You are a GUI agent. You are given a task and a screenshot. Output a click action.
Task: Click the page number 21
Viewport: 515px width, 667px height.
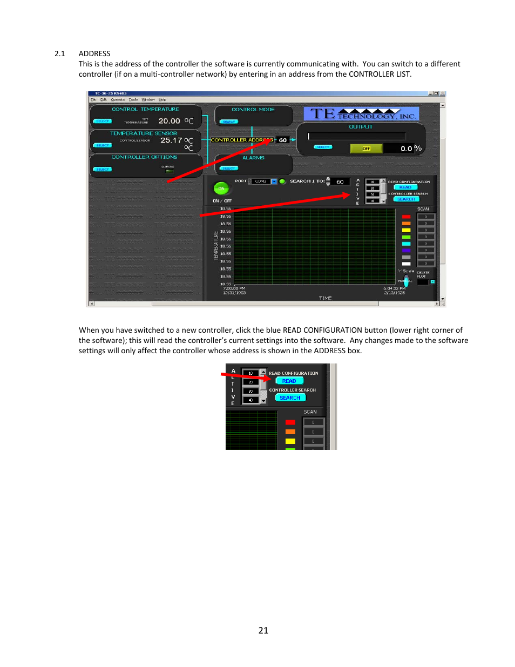pyautogui.click(x=263, y=630)
